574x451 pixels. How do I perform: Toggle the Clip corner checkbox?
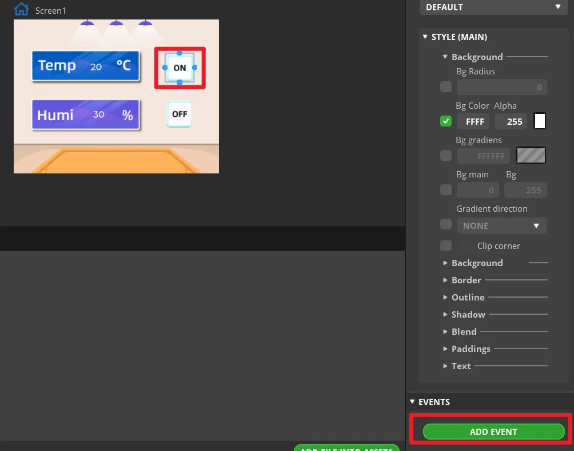pos(446,246)
